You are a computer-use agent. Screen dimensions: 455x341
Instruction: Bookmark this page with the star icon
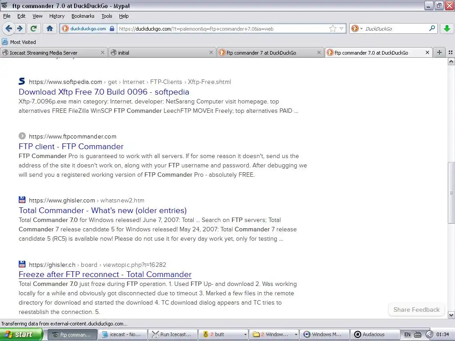pyautogui.click(x=332, y=28)
